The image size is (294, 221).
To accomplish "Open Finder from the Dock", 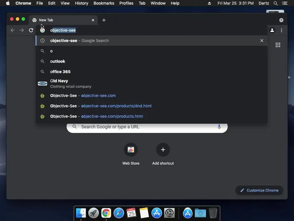I will pyautogui.click(x=81, y=213).
